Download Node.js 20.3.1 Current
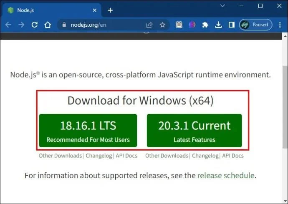The image size is (288, 204). [194, 131]
